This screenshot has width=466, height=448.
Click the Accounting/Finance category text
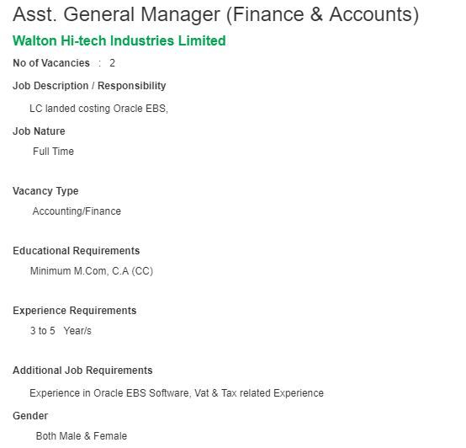point(77,211)
